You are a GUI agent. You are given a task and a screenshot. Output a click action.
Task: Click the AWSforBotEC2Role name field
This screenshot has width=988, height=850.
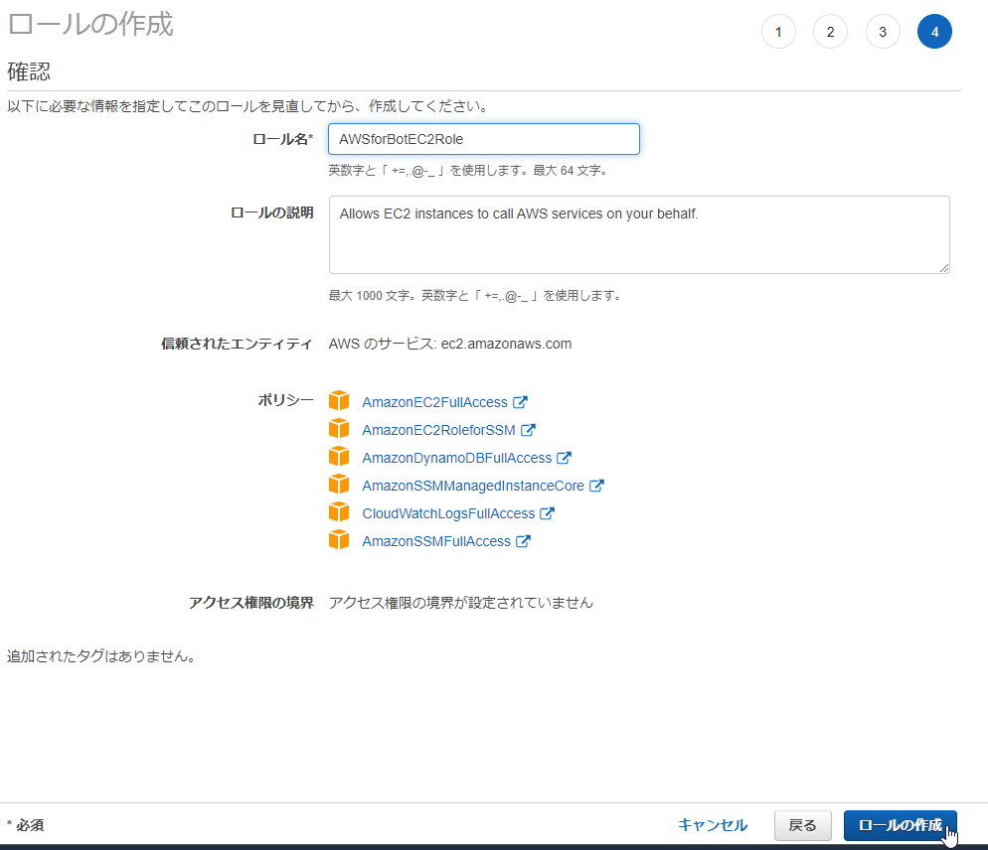[483, 139]
